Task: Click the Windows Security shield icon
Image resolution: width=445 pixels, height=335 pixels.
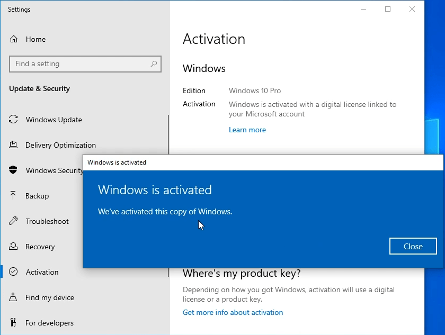Action: pyautogui.click(x=13, y=170)
